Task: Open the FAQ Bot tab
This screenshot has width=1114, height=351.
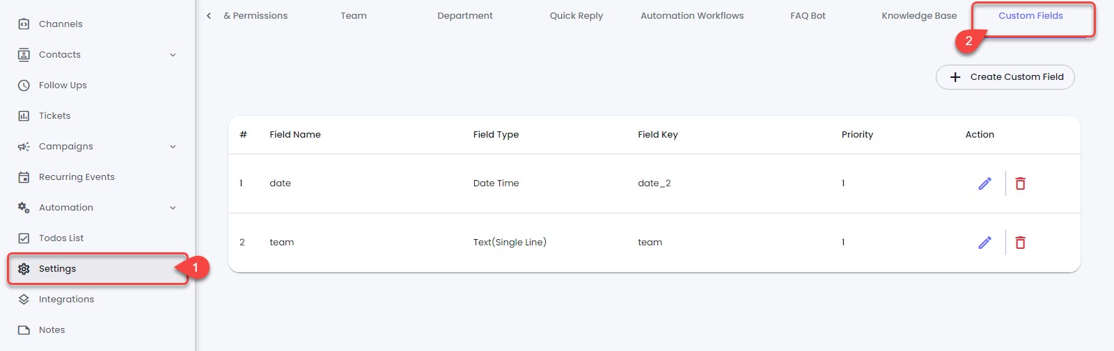Action: 808,16
